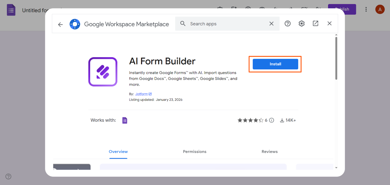Click the Search apps input field

tap(227, 24)
